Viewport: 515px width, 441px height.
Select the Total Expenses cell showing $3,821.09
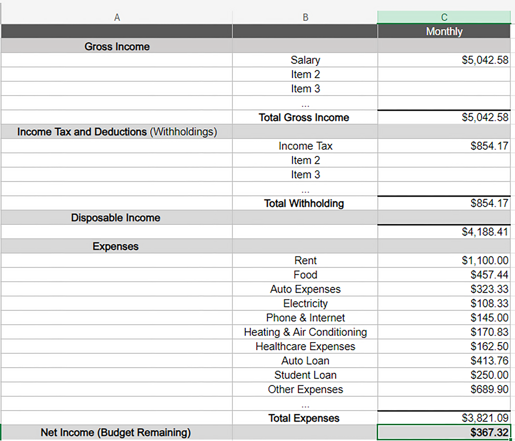(x=444, y=418)
